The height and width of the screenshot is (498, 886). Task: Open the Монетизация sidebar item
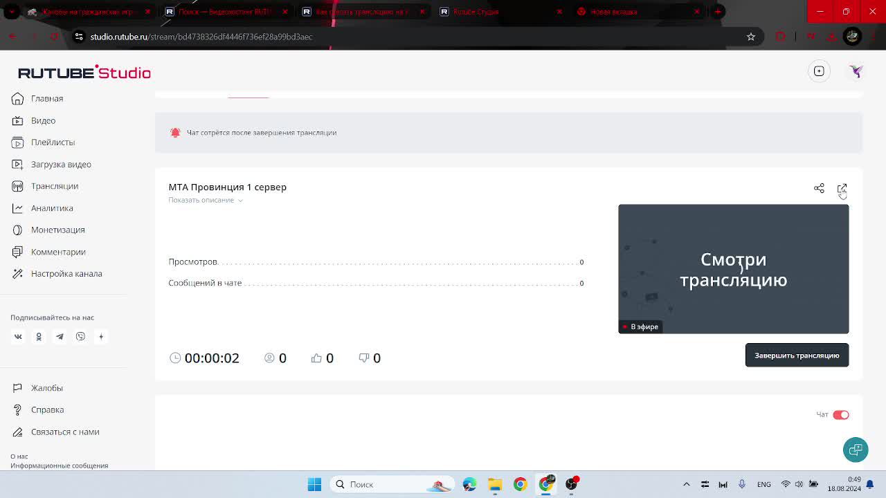(48, 230)
